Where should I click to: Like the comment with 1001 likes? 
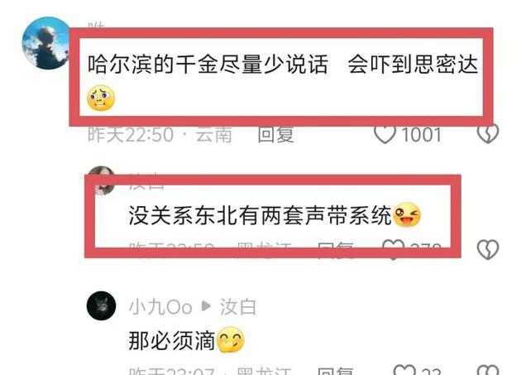tap(385, 134)
